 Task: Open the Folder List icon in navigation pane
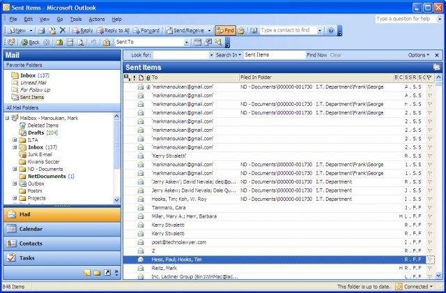click(97, 273)
